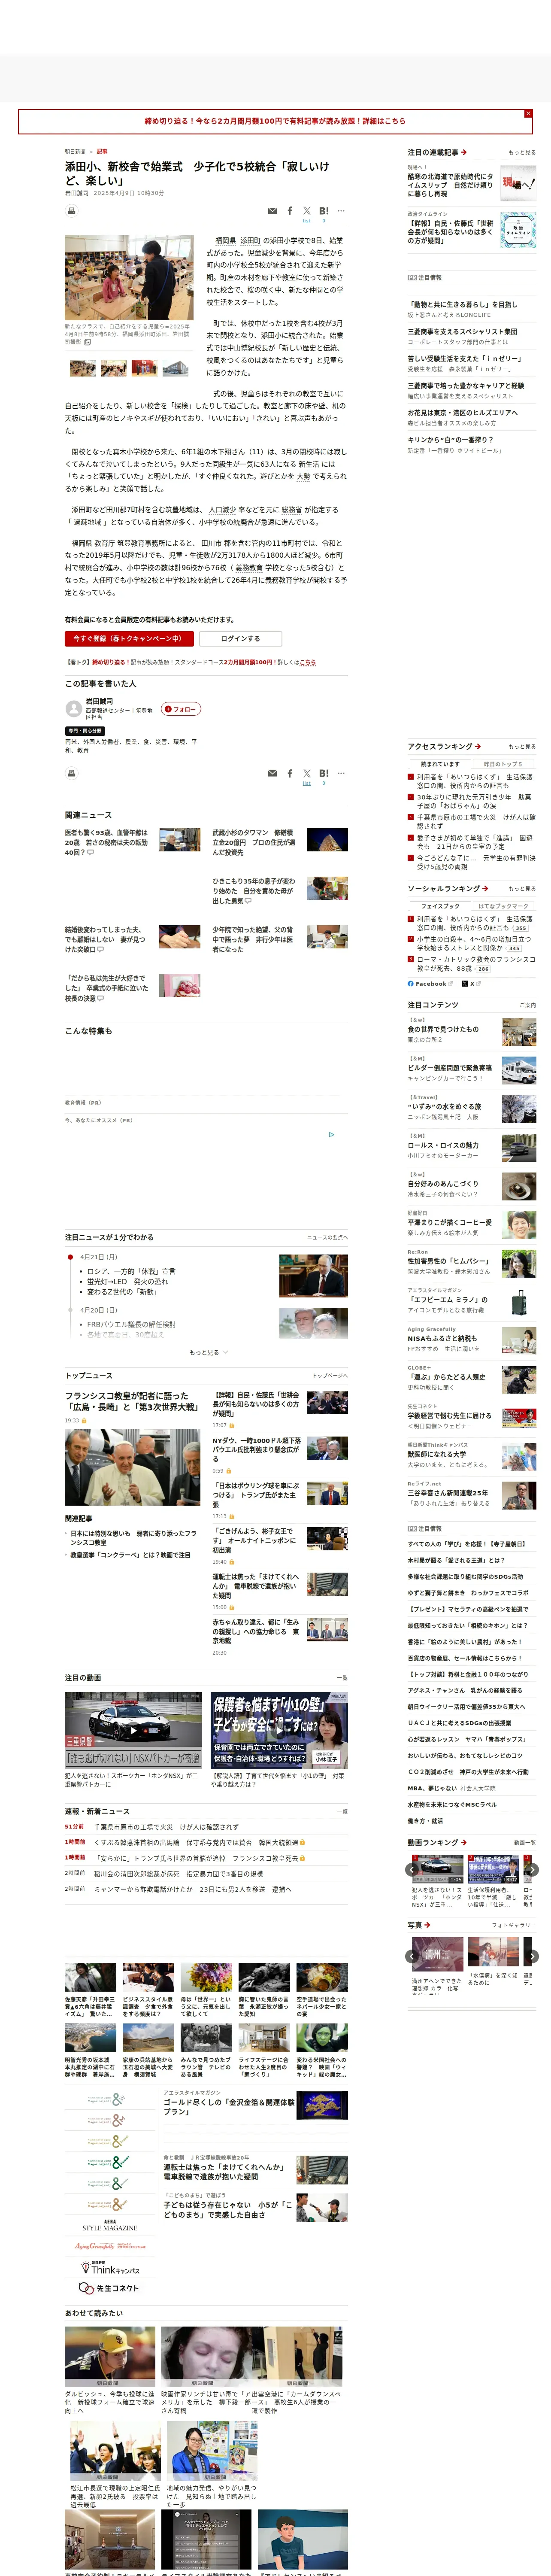Open トップページへ link
The width and height of the screenshot is (551, 2576).
(330, 1376)
